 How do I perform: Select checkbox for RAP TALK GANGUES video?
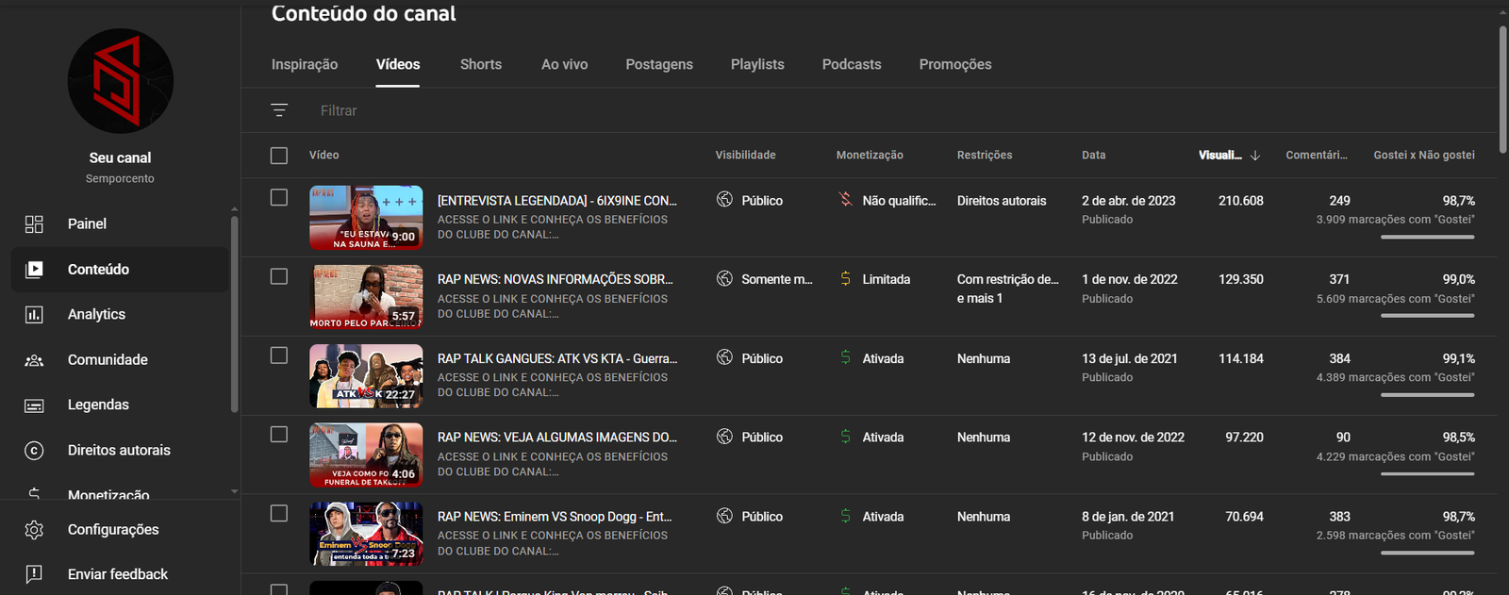(x=279, y=355)
